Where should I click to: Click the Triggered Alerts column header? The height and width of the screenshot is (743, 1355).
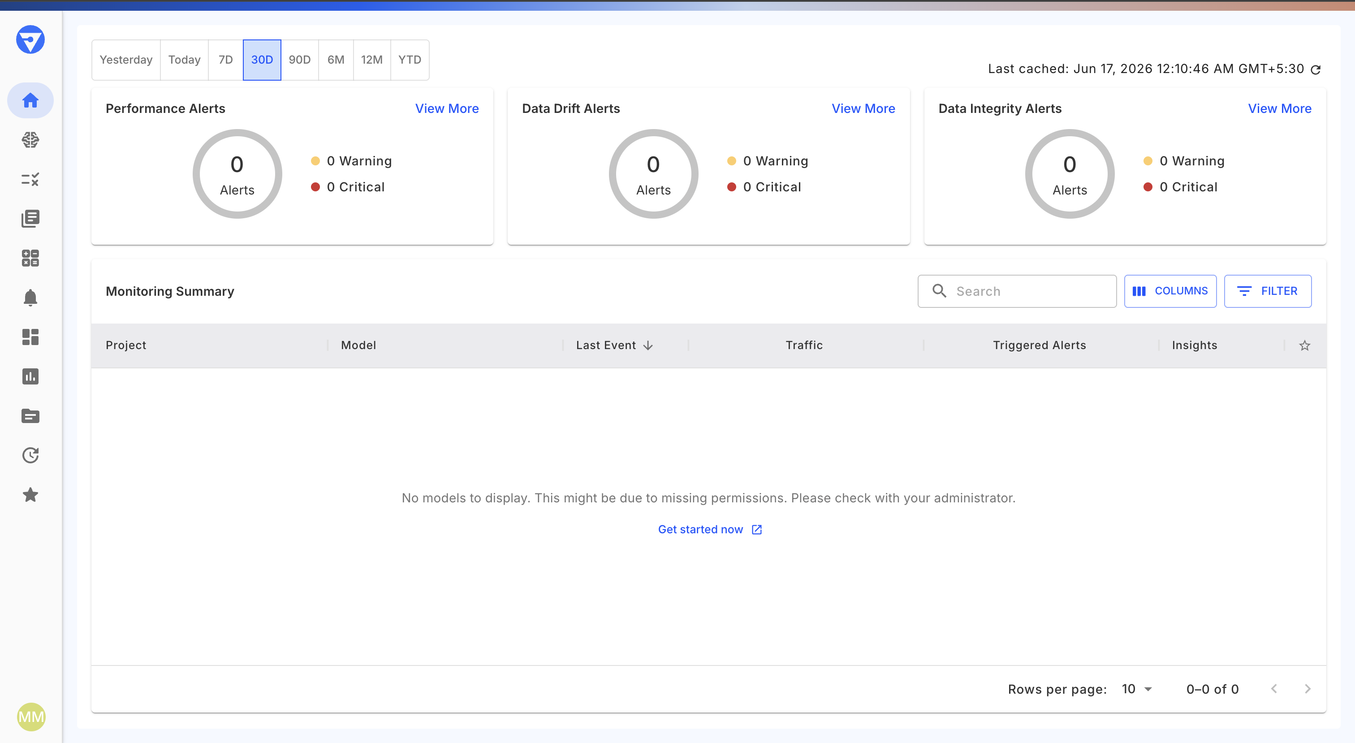click(1040, 345)
